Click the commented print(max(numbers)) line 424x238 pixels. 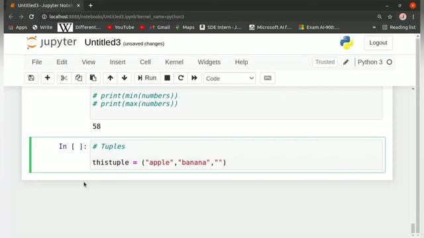point(135,104)
